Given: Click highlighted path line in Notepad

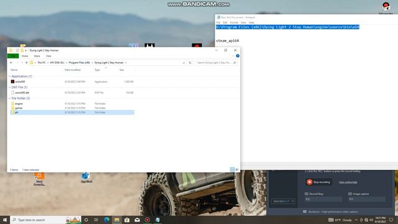Looking at the screenshot, I should [x=287, y=27].
